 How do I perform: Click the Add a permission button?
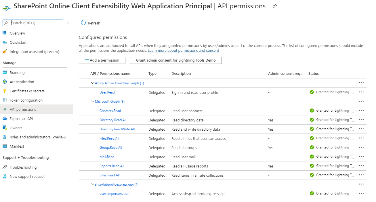[x=102, y=60]
